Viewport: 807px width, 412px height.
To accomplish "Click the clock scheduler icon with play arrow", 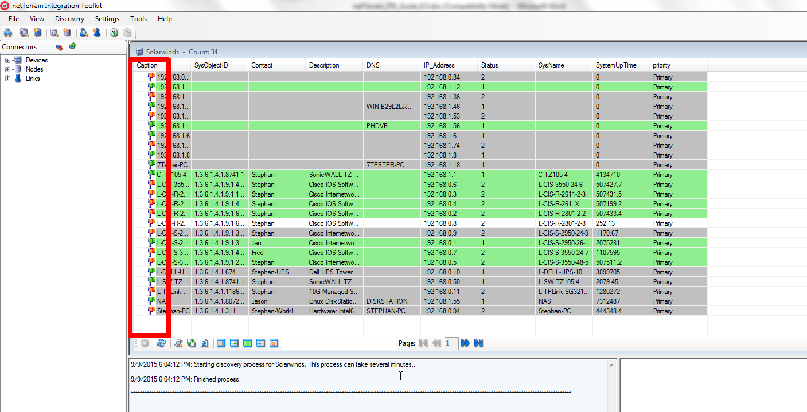I will pyautogui.click(x=114, y=33).
